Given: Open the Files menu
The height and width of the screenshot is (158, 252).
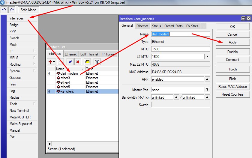Looking at the screenshot, I should 22,84.
